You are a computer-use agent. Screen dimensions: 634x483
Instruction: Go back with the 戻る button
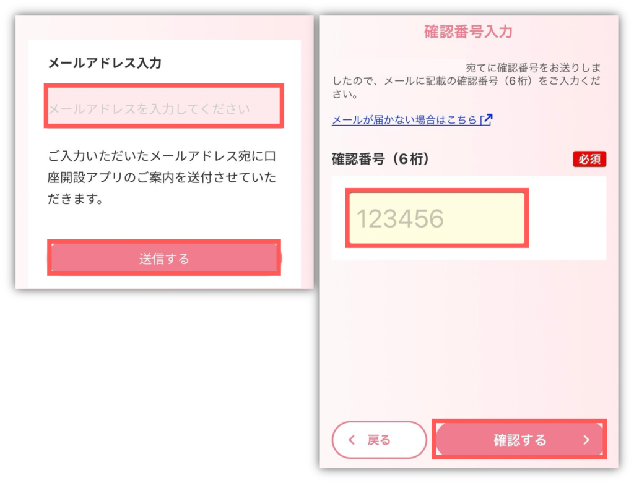tap(380, 440)
